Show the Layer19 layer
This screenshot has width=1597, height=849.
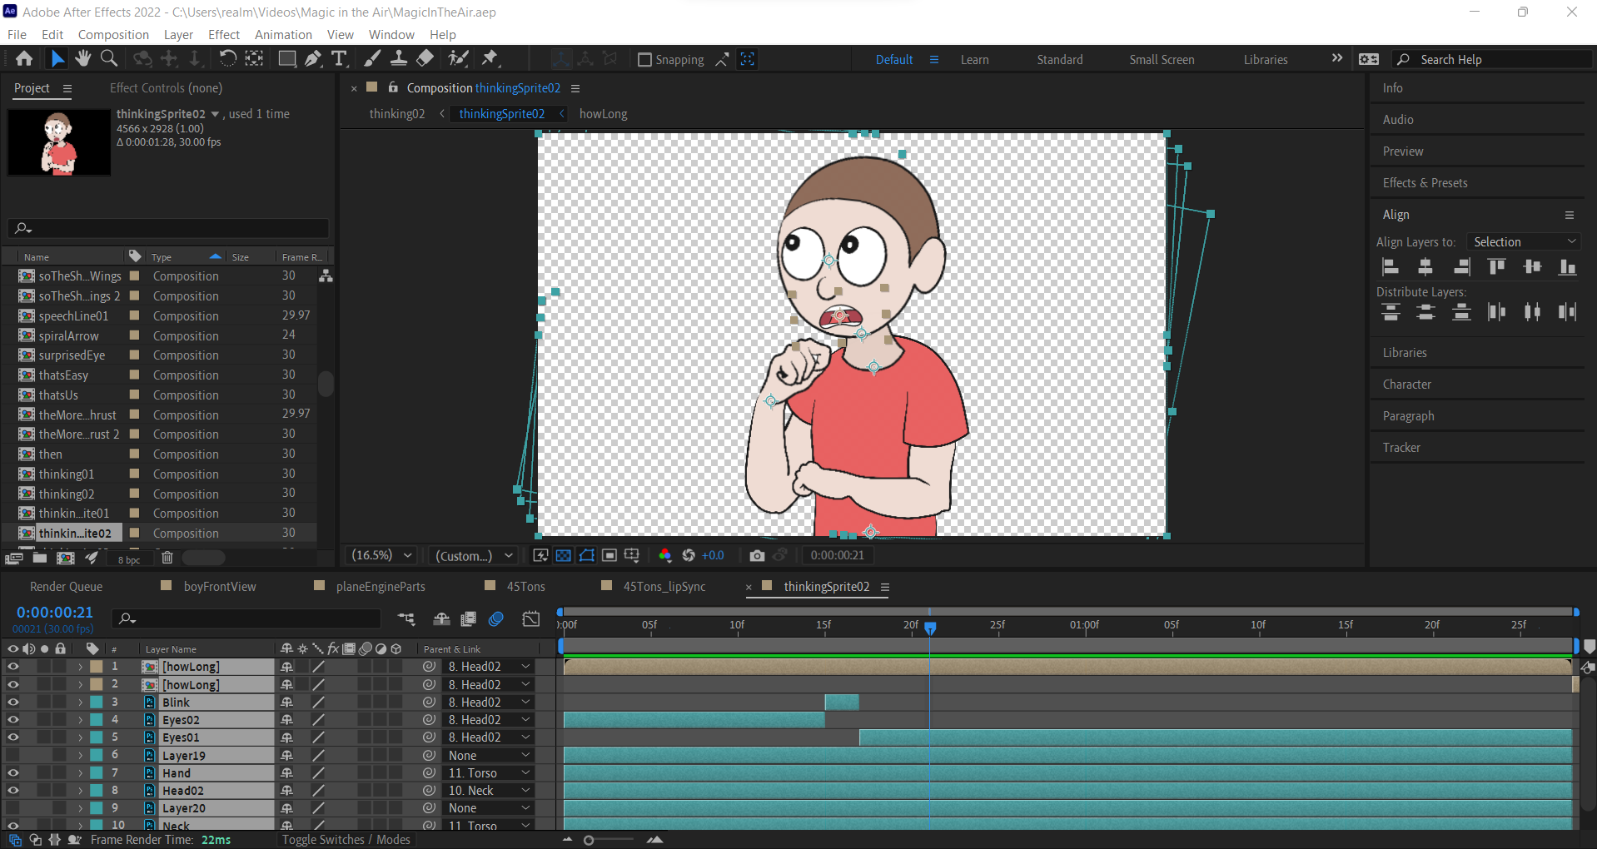(12, 756)
